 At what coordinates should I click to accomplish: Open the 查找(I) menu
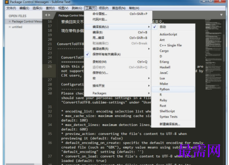(x=50, y=8)
